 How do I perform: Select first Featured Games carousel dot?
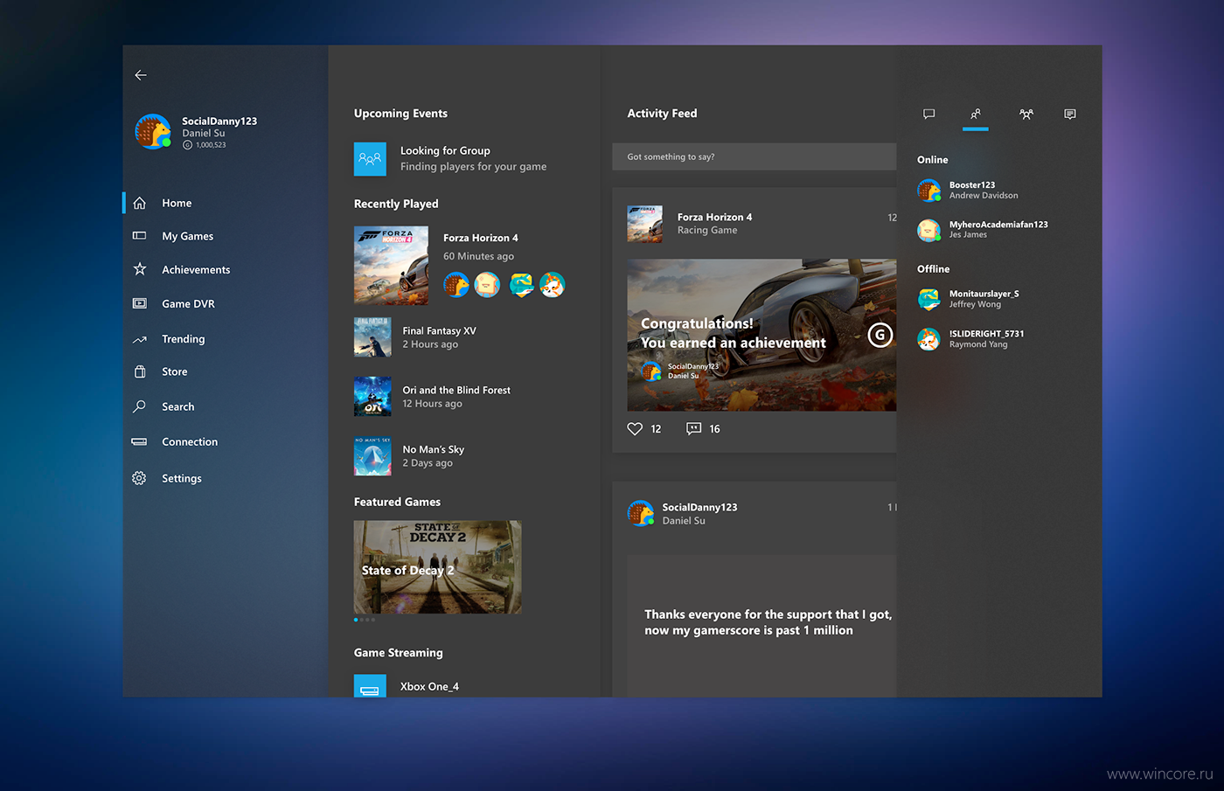(356, 620)
